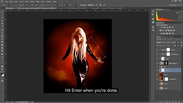
Task: Hide the Gradient Fill 1 layer
Action: (157, 79)
